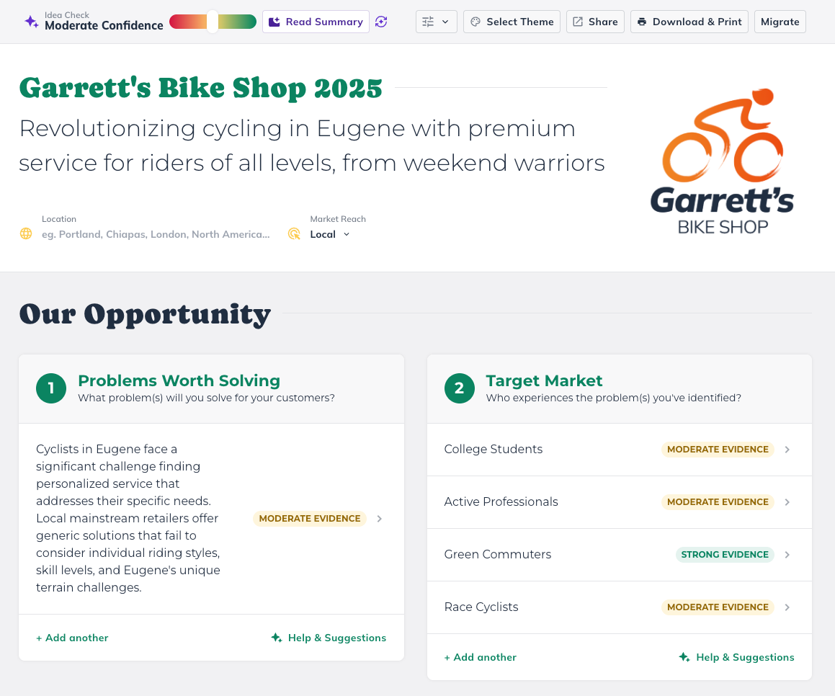Expand the Green Commuters chevron
Screen dimensions: 835x696
pyautogui.click(x=787, y=555)
